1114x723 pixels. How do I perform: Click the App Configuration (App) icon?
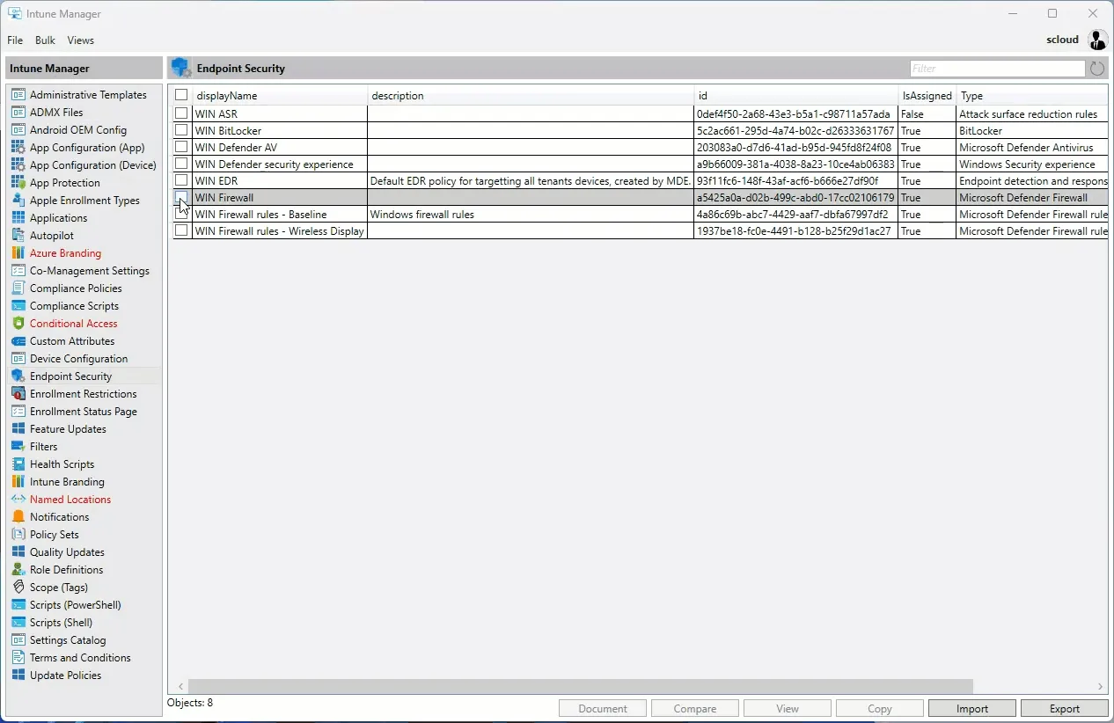18,148
